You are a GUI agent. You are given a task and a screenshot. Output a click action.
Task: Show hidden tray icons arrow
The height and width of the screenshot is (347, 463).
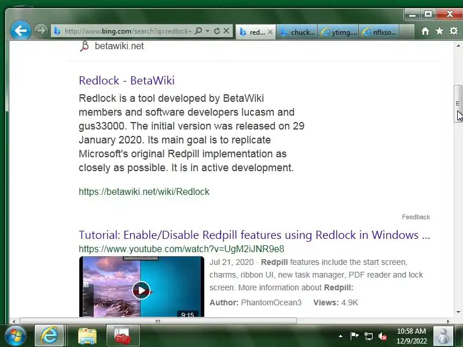(340, 336)
